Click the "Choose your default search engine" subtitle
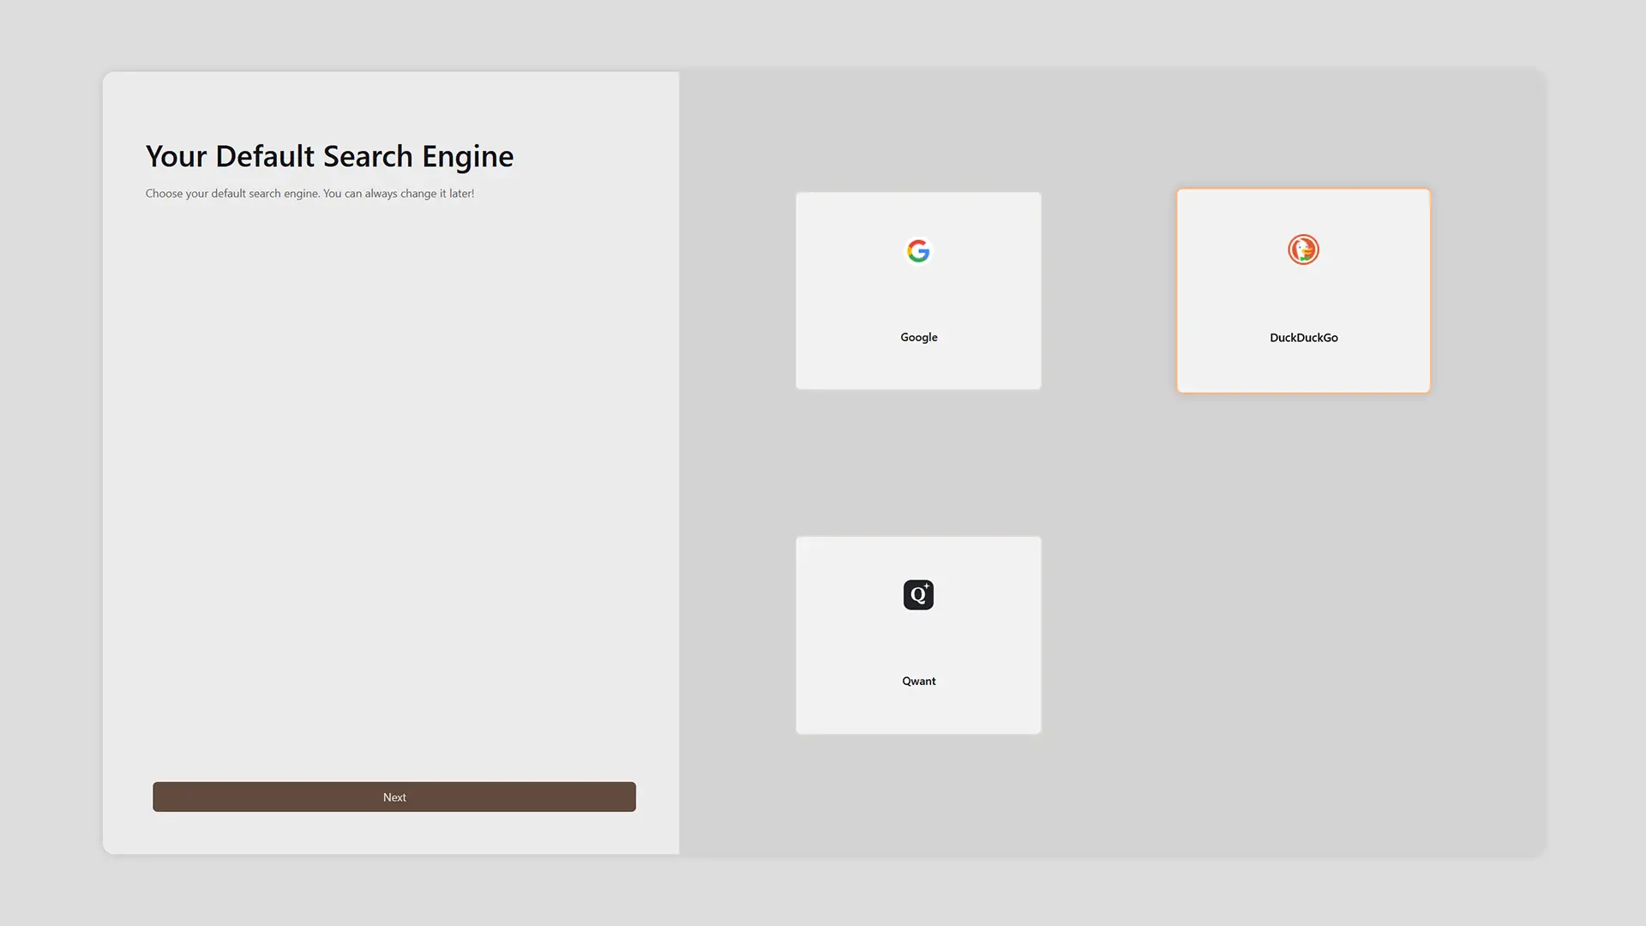 point(309,193)
